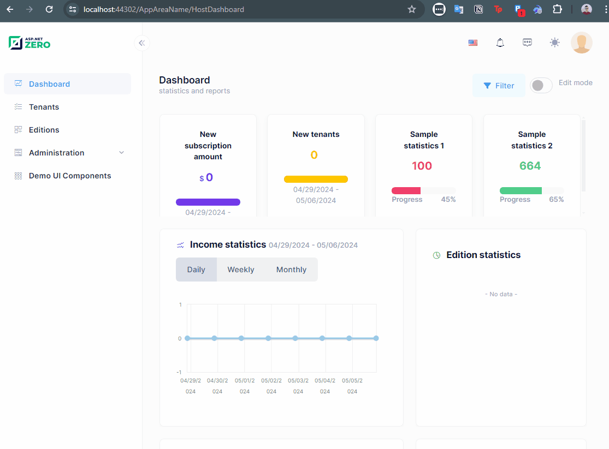Open the Notion extension icon
The image size is (609, 449).
click(x=478, y=9)
